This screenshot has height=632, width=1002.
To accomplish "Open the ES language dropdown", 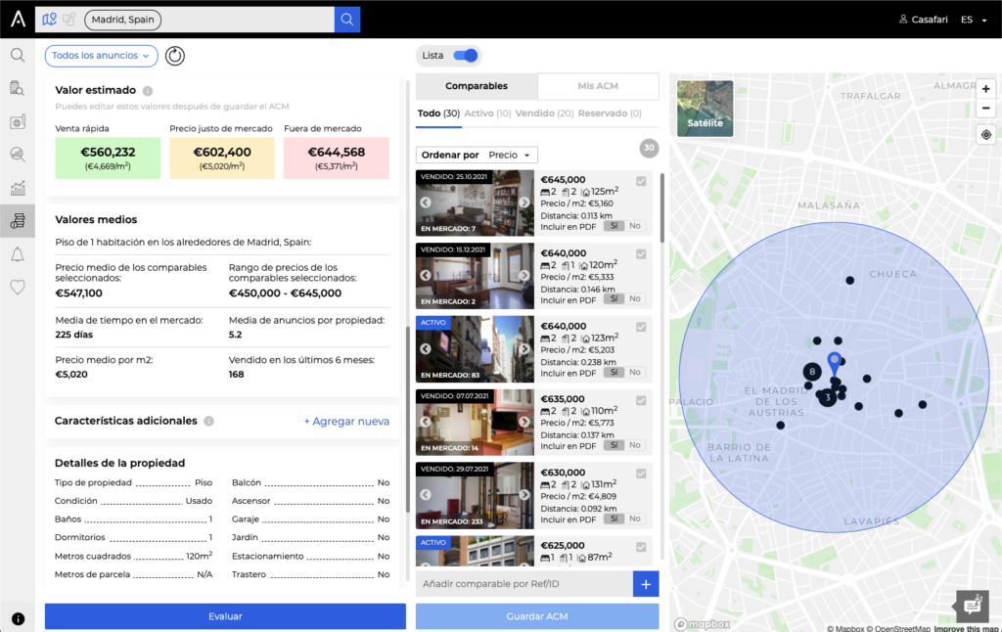I will (974, 20).
